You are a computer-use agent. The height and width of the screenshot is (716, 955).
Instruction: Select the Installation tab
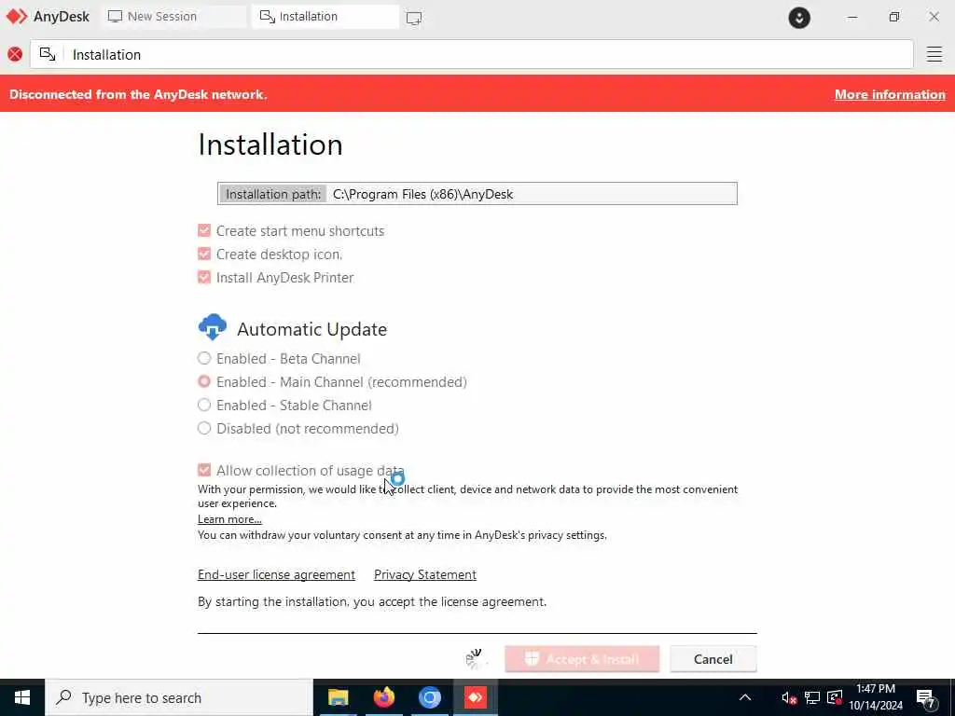point(325,17)
